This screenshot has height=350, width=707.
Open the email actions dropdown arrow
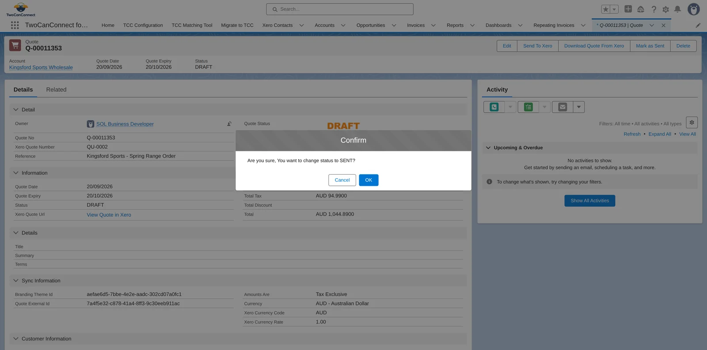(579, 107)
